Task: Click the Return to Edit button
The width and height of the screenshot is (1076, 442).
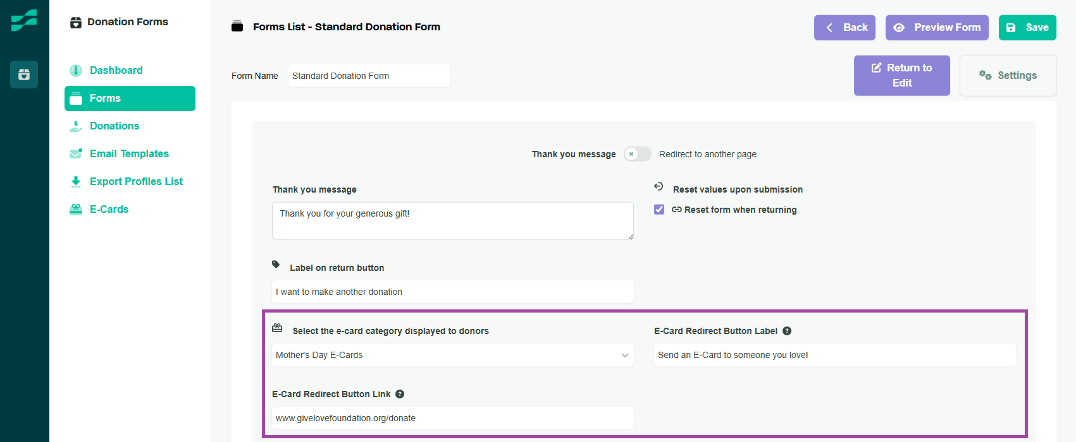Action: point(901,75)
